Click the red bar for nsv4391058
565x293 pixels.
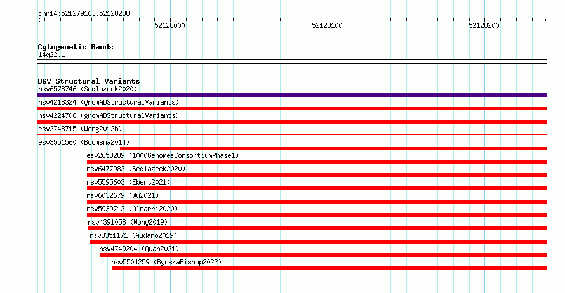pyautogui.click(x=318, y=228)
